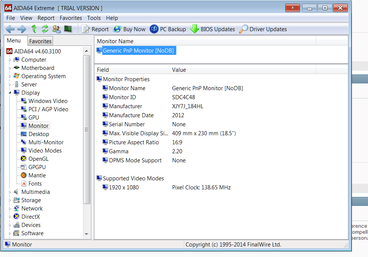368x257 pixels.
Task: Expand the Storage tree node
Action: pos(10,201)
